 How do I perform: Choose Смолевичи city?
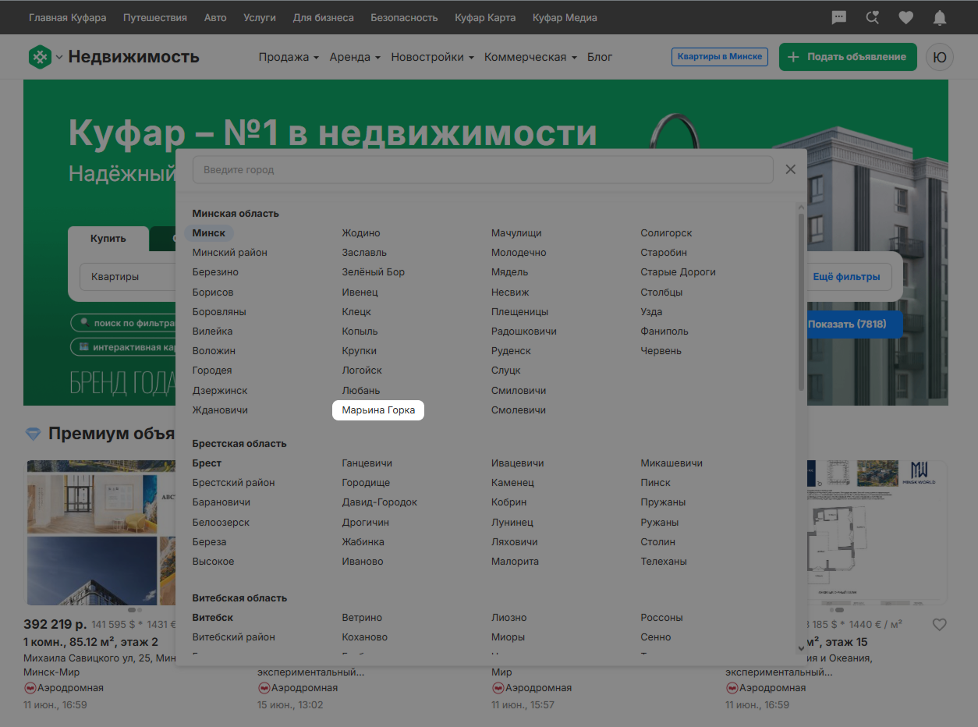point(519,410)
